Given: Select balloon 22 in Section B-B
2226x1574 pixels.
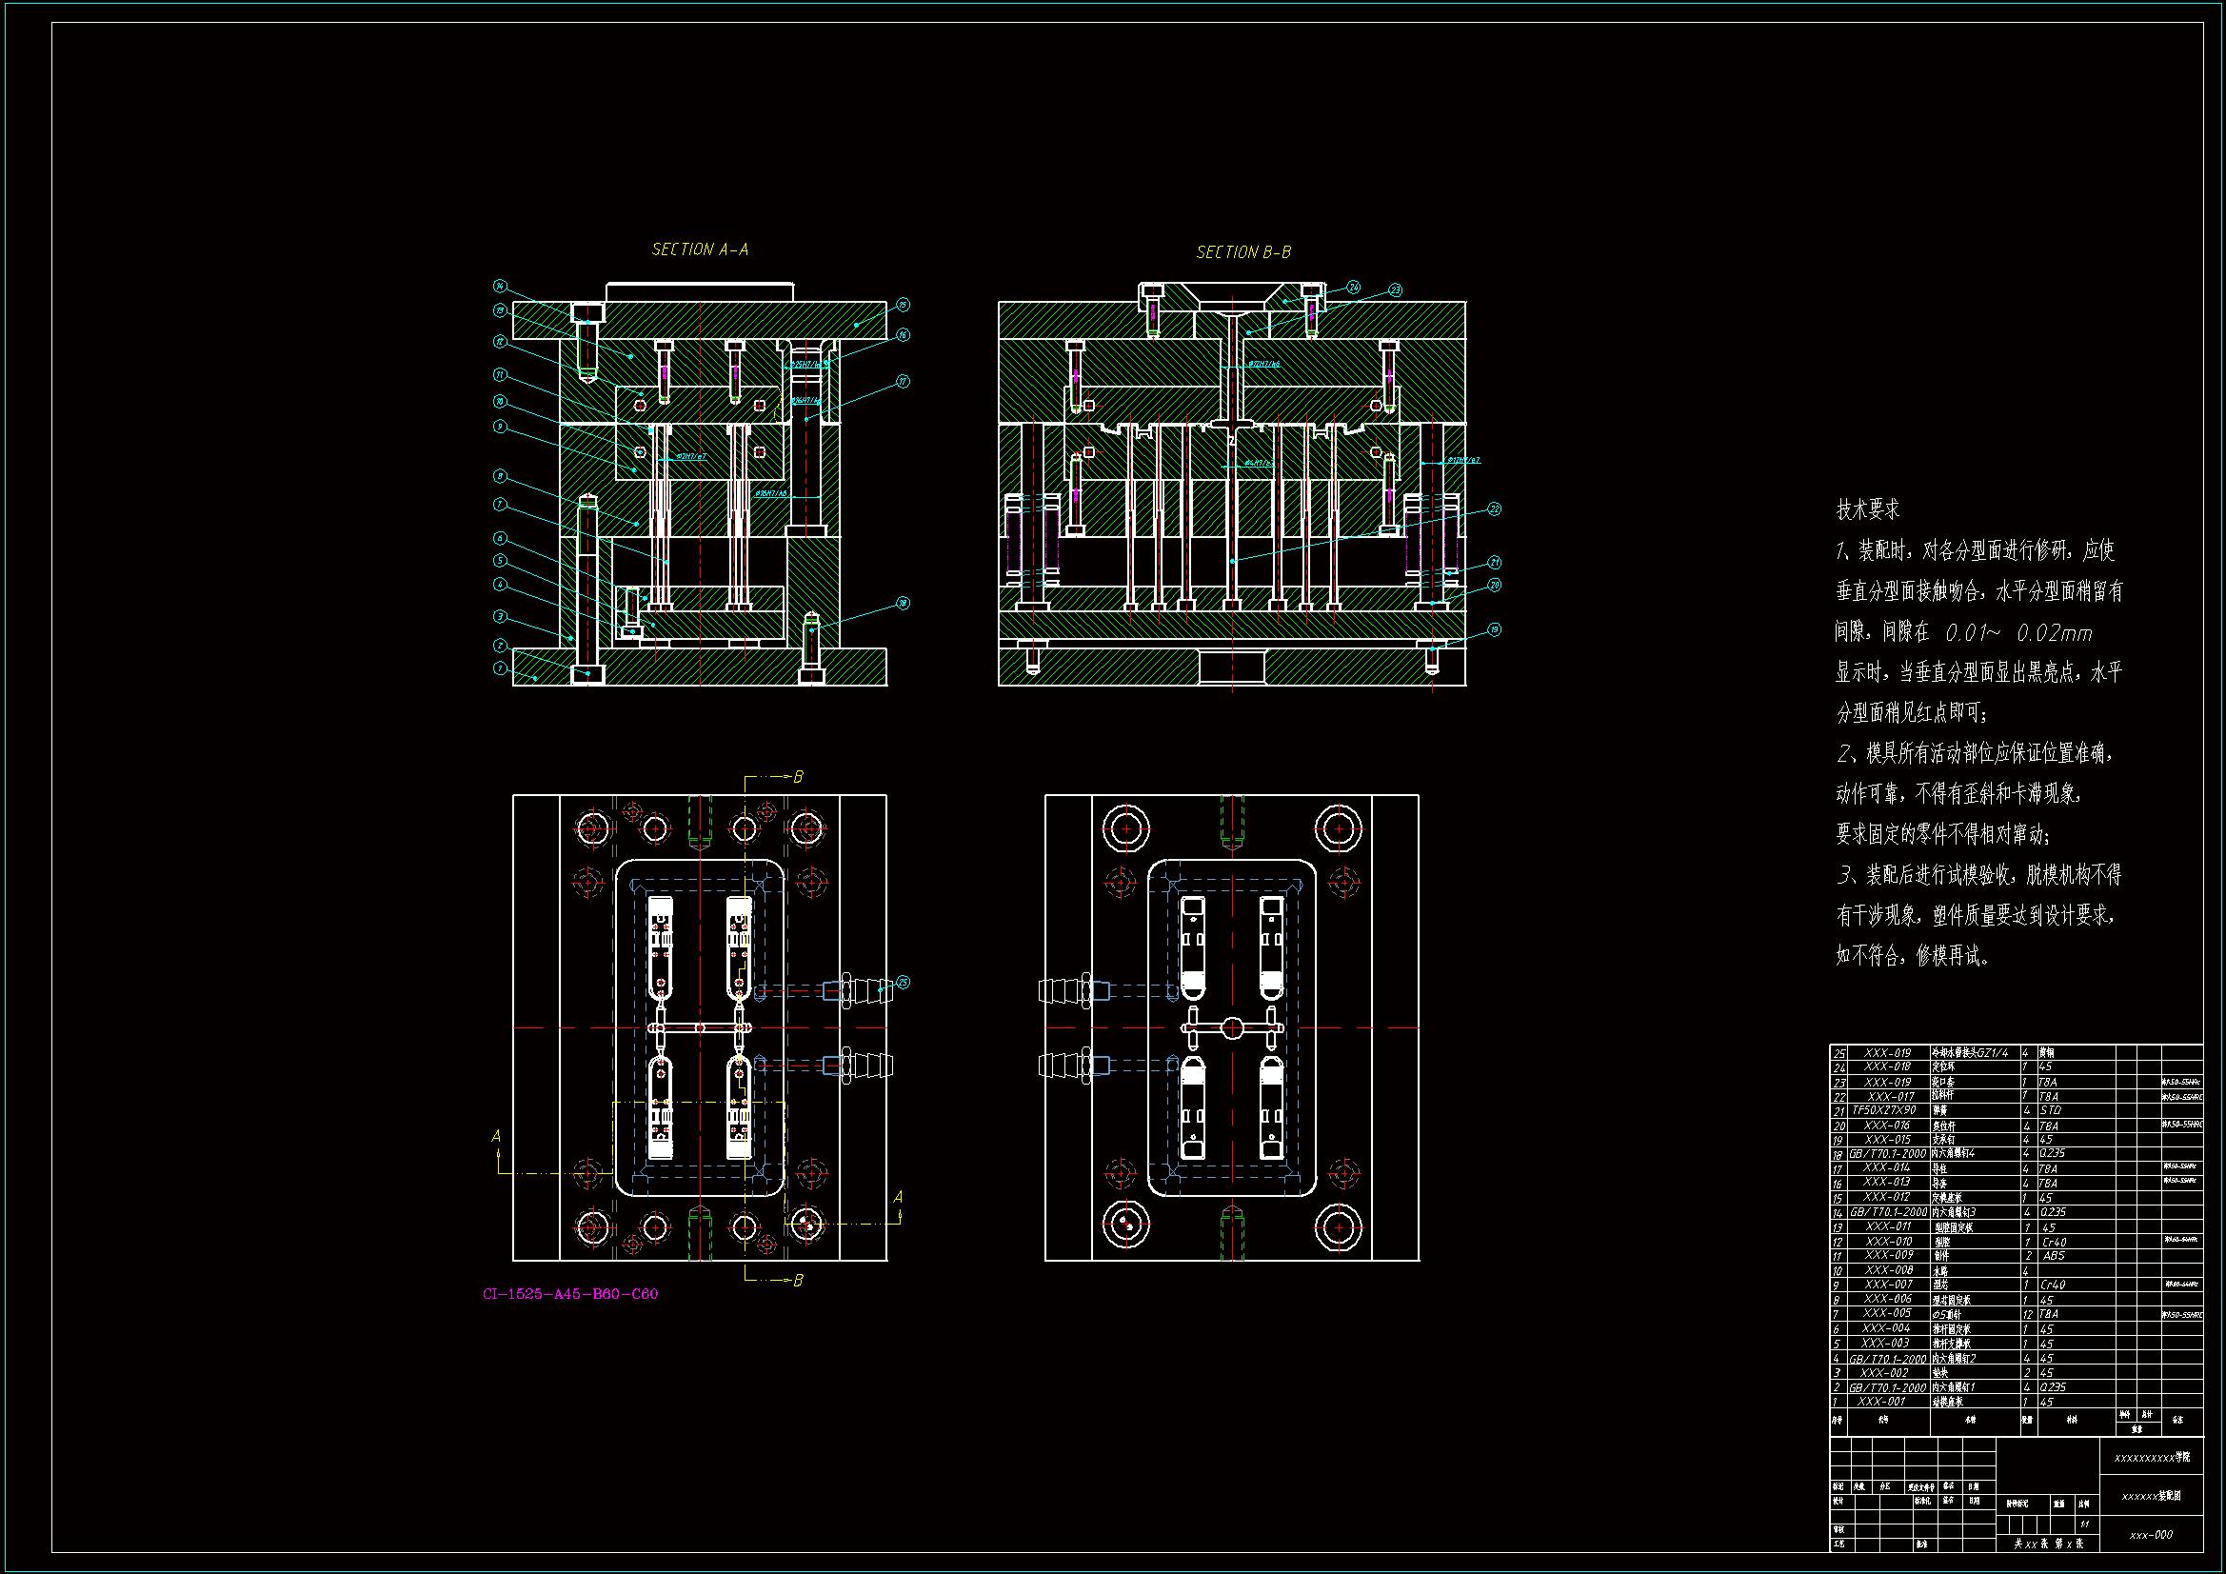Looking at the screenshot, I should [x=1494, y=509].
